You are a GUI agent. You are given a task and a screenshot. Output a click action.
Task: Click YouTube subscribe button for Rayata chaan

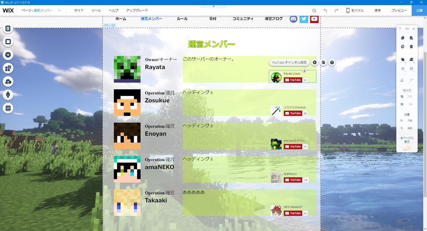pos(293,80)
